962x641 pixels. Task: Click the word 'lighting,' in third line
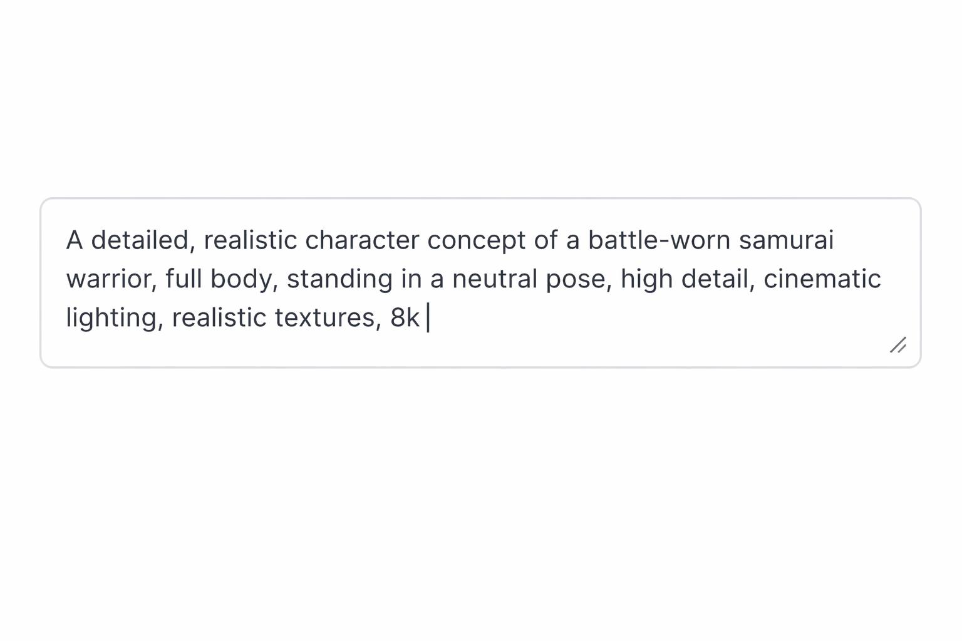pyautogui.click(x=115, y=319)
